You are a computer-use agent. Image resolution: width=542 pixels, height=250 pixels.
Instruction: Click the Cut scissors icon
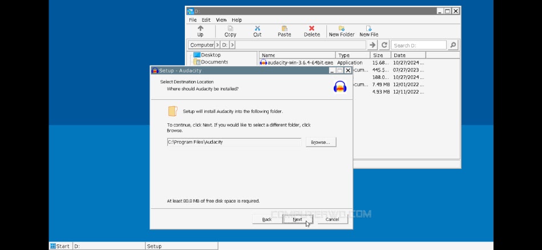[257, 29]
